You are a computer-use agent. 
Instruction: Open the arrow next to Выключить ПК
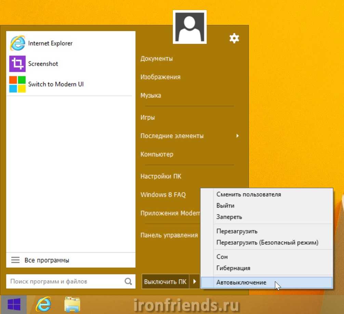195,282
